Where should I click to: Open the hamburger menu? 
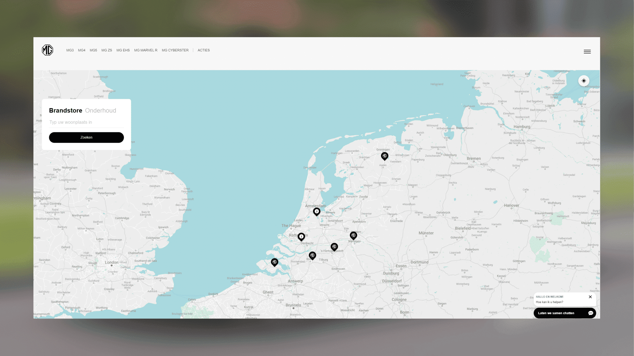point(587,52)
